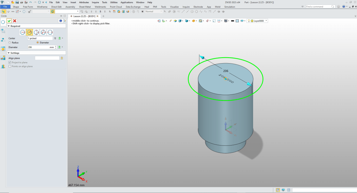Screen dimensions: 357x193
Task: Select the three-point circle method icon
Action: tap(36, 32)
